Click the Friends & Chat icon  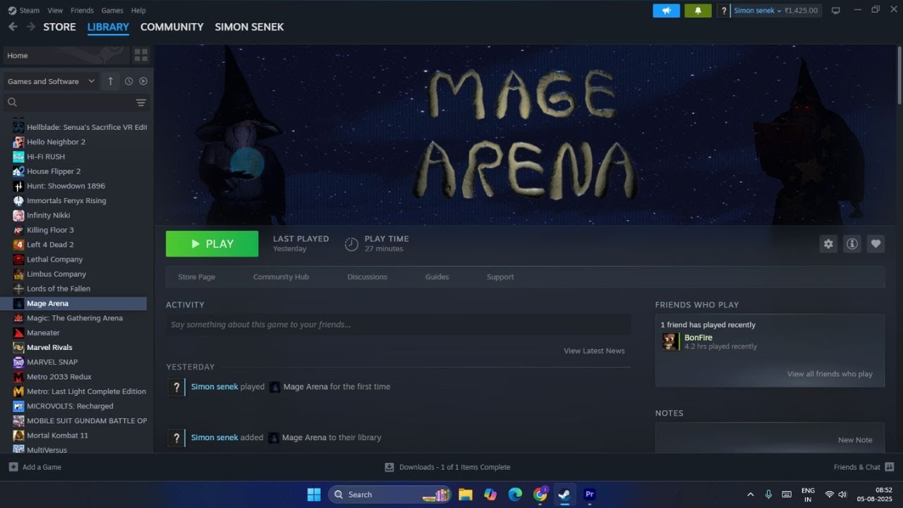(889, 467)
